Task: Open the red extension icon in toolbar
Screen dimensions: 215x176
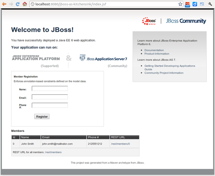Action: tap(187, 4)
